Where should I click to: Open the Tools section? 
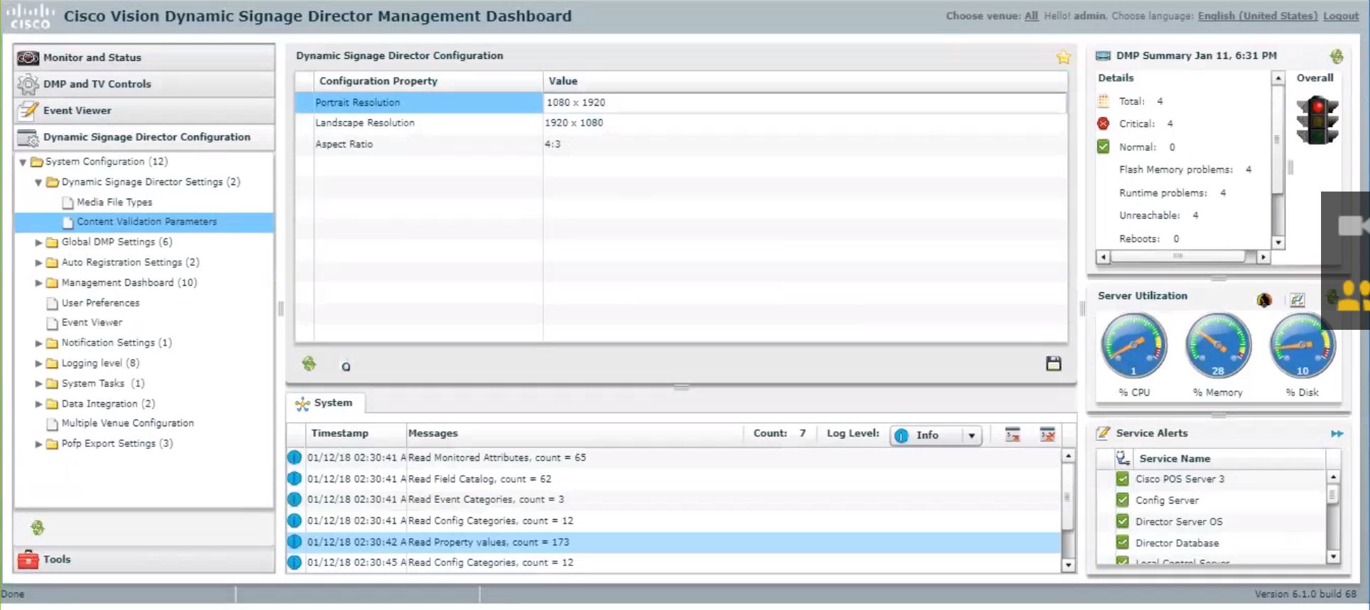tap(144, 559)
